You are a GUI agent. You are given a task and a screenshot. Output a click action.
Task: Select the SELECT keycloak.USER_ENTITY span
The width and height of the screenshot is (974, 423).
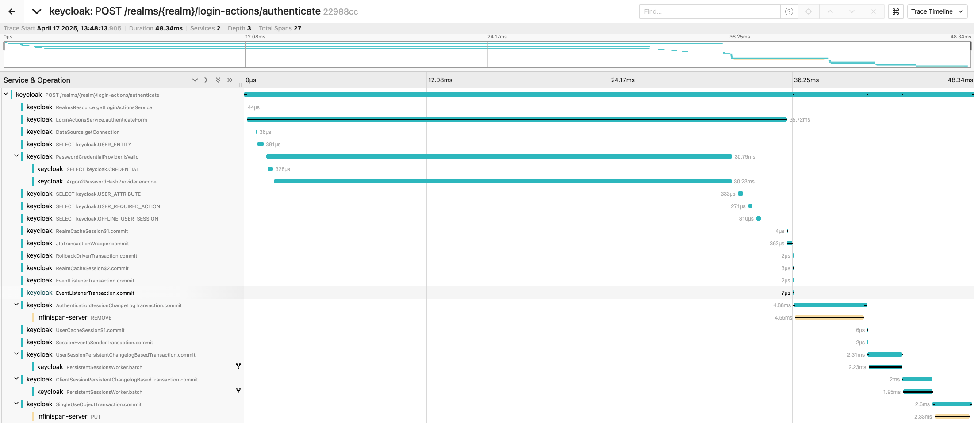point(93,145)
